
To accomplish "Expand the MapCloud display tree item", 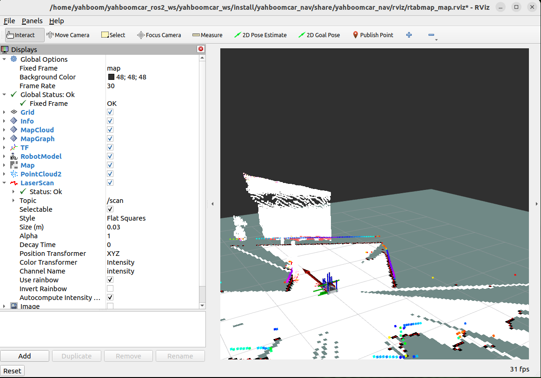I will tap(5, 130).
